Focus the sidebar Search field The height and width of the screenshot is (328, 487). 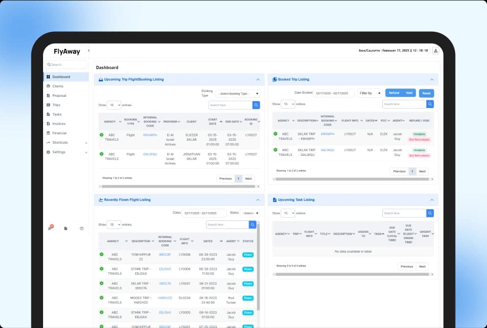point(66,65)
